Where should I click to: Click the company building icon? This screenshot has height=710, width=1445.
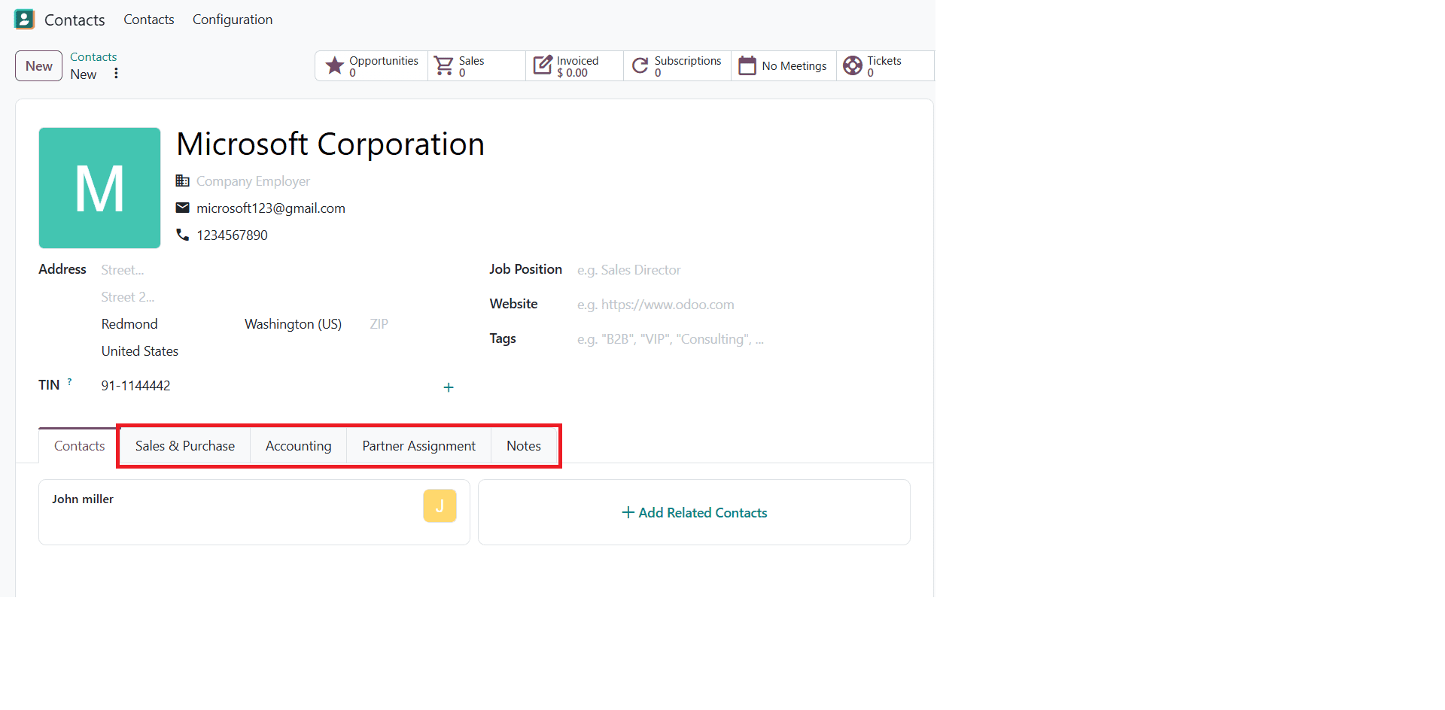[183, 181]
